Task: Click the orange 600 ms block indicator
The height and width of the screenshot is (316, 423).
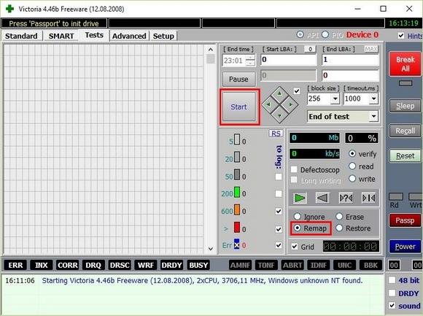Action: click(237, 209)
